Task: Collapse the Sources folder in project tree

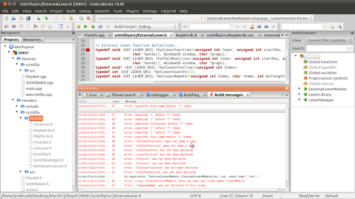Action: coord(12,58)
